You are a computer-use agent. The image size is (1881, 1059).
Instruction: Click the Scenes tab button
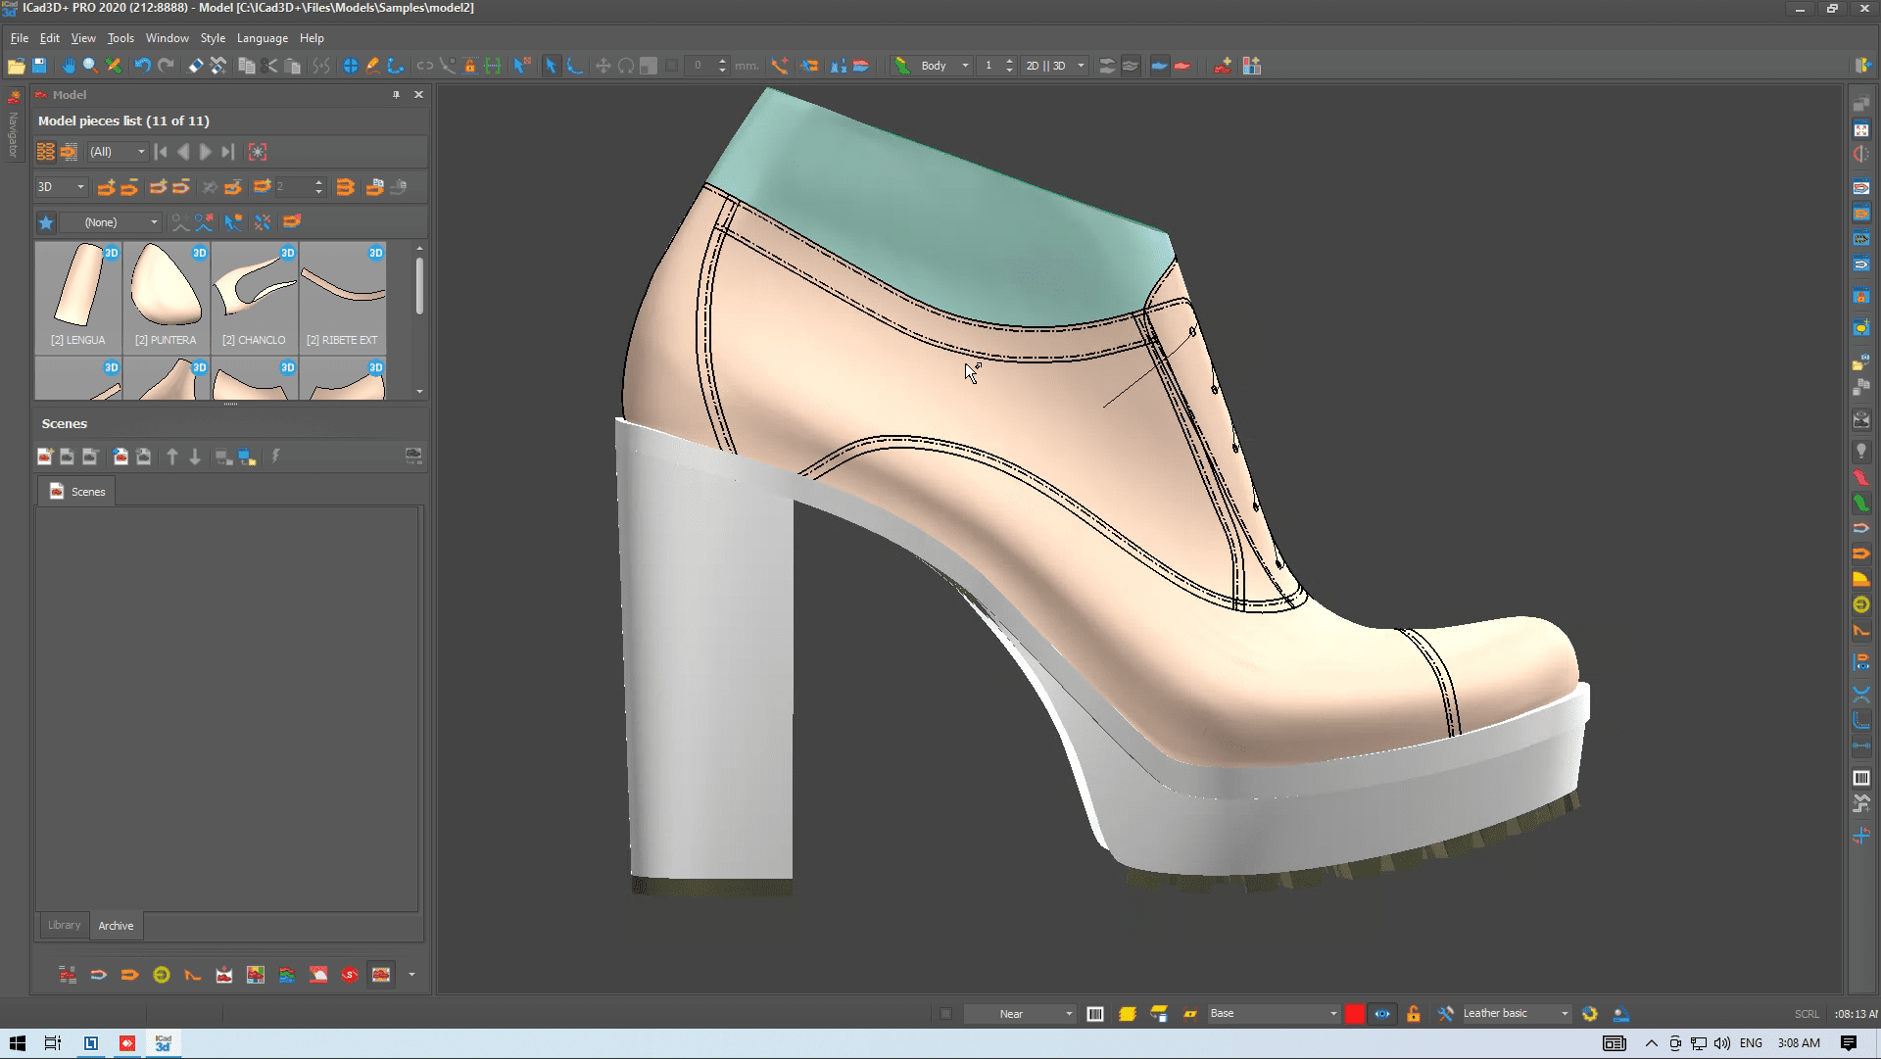pyautogui.click(x=77, y=492)
